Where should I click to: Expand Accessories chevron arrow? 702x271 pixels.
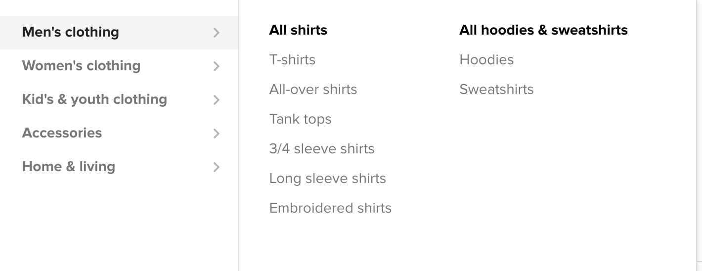(216, 134)
